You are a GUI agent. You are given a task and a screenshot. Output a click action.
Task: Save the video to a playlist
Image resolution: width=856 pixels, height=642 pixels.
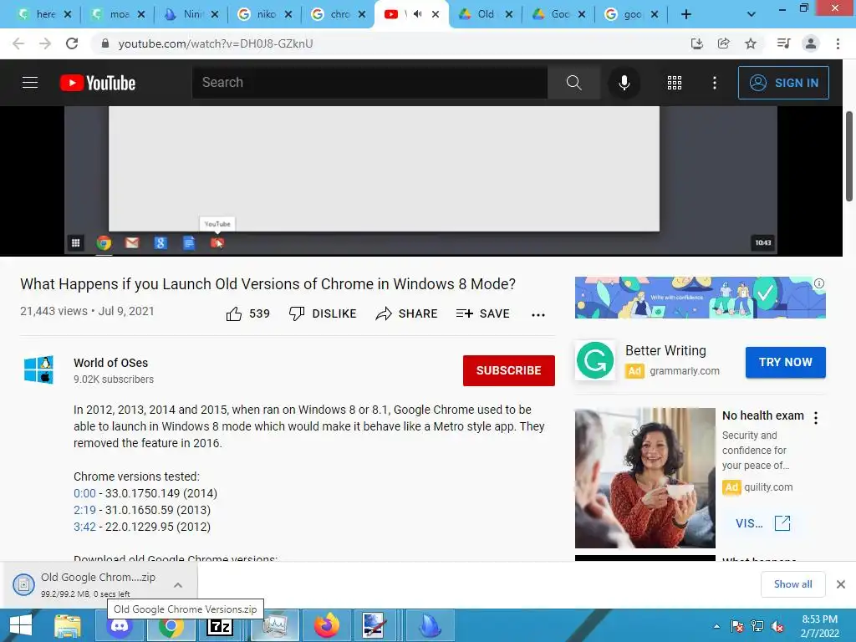(x=482, y=313)
